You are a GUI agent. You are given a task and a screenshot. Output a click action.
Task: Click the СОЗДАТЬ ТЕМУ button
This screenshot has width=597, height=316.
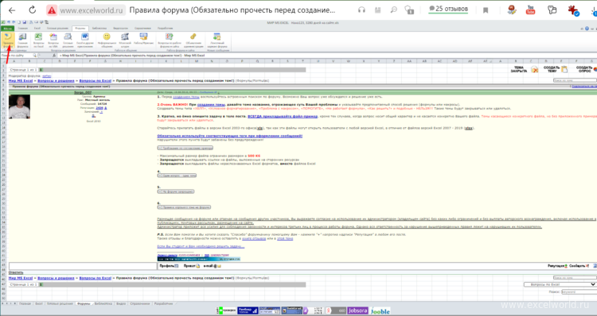pos(555,70)
